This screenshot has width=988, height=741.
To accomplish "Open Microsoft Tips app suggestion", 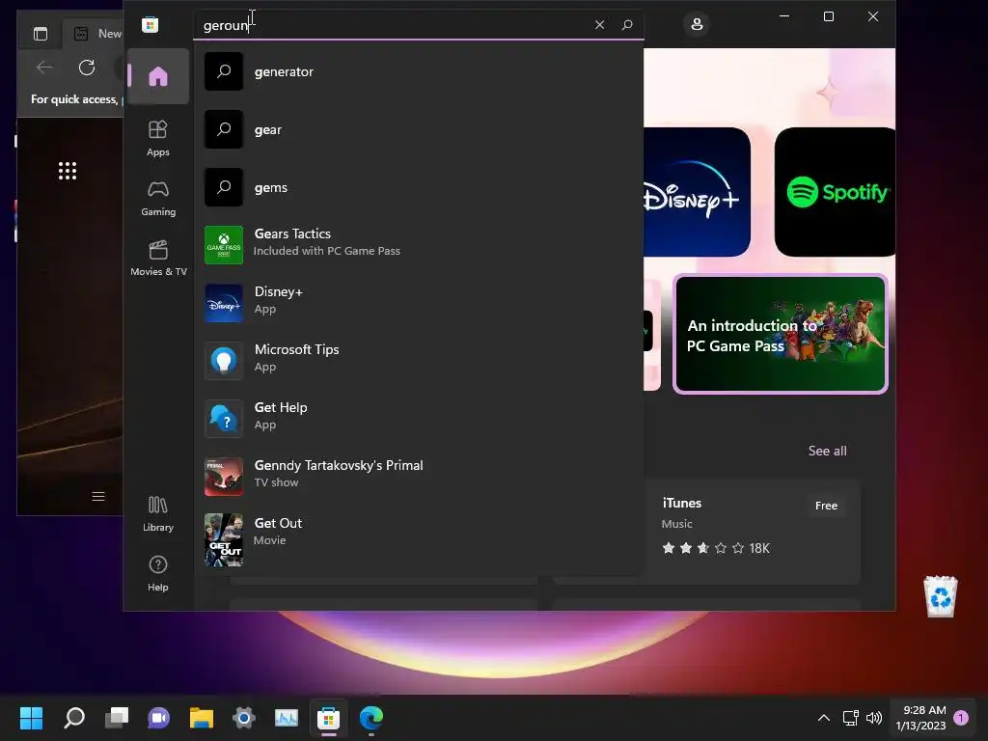I will point(419,361).
